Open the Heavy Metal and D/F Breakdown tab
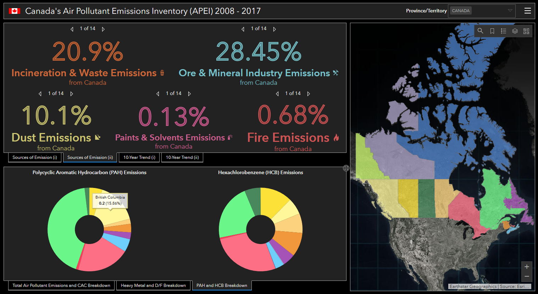Screen dimensions: 538x294 point(153,285)
